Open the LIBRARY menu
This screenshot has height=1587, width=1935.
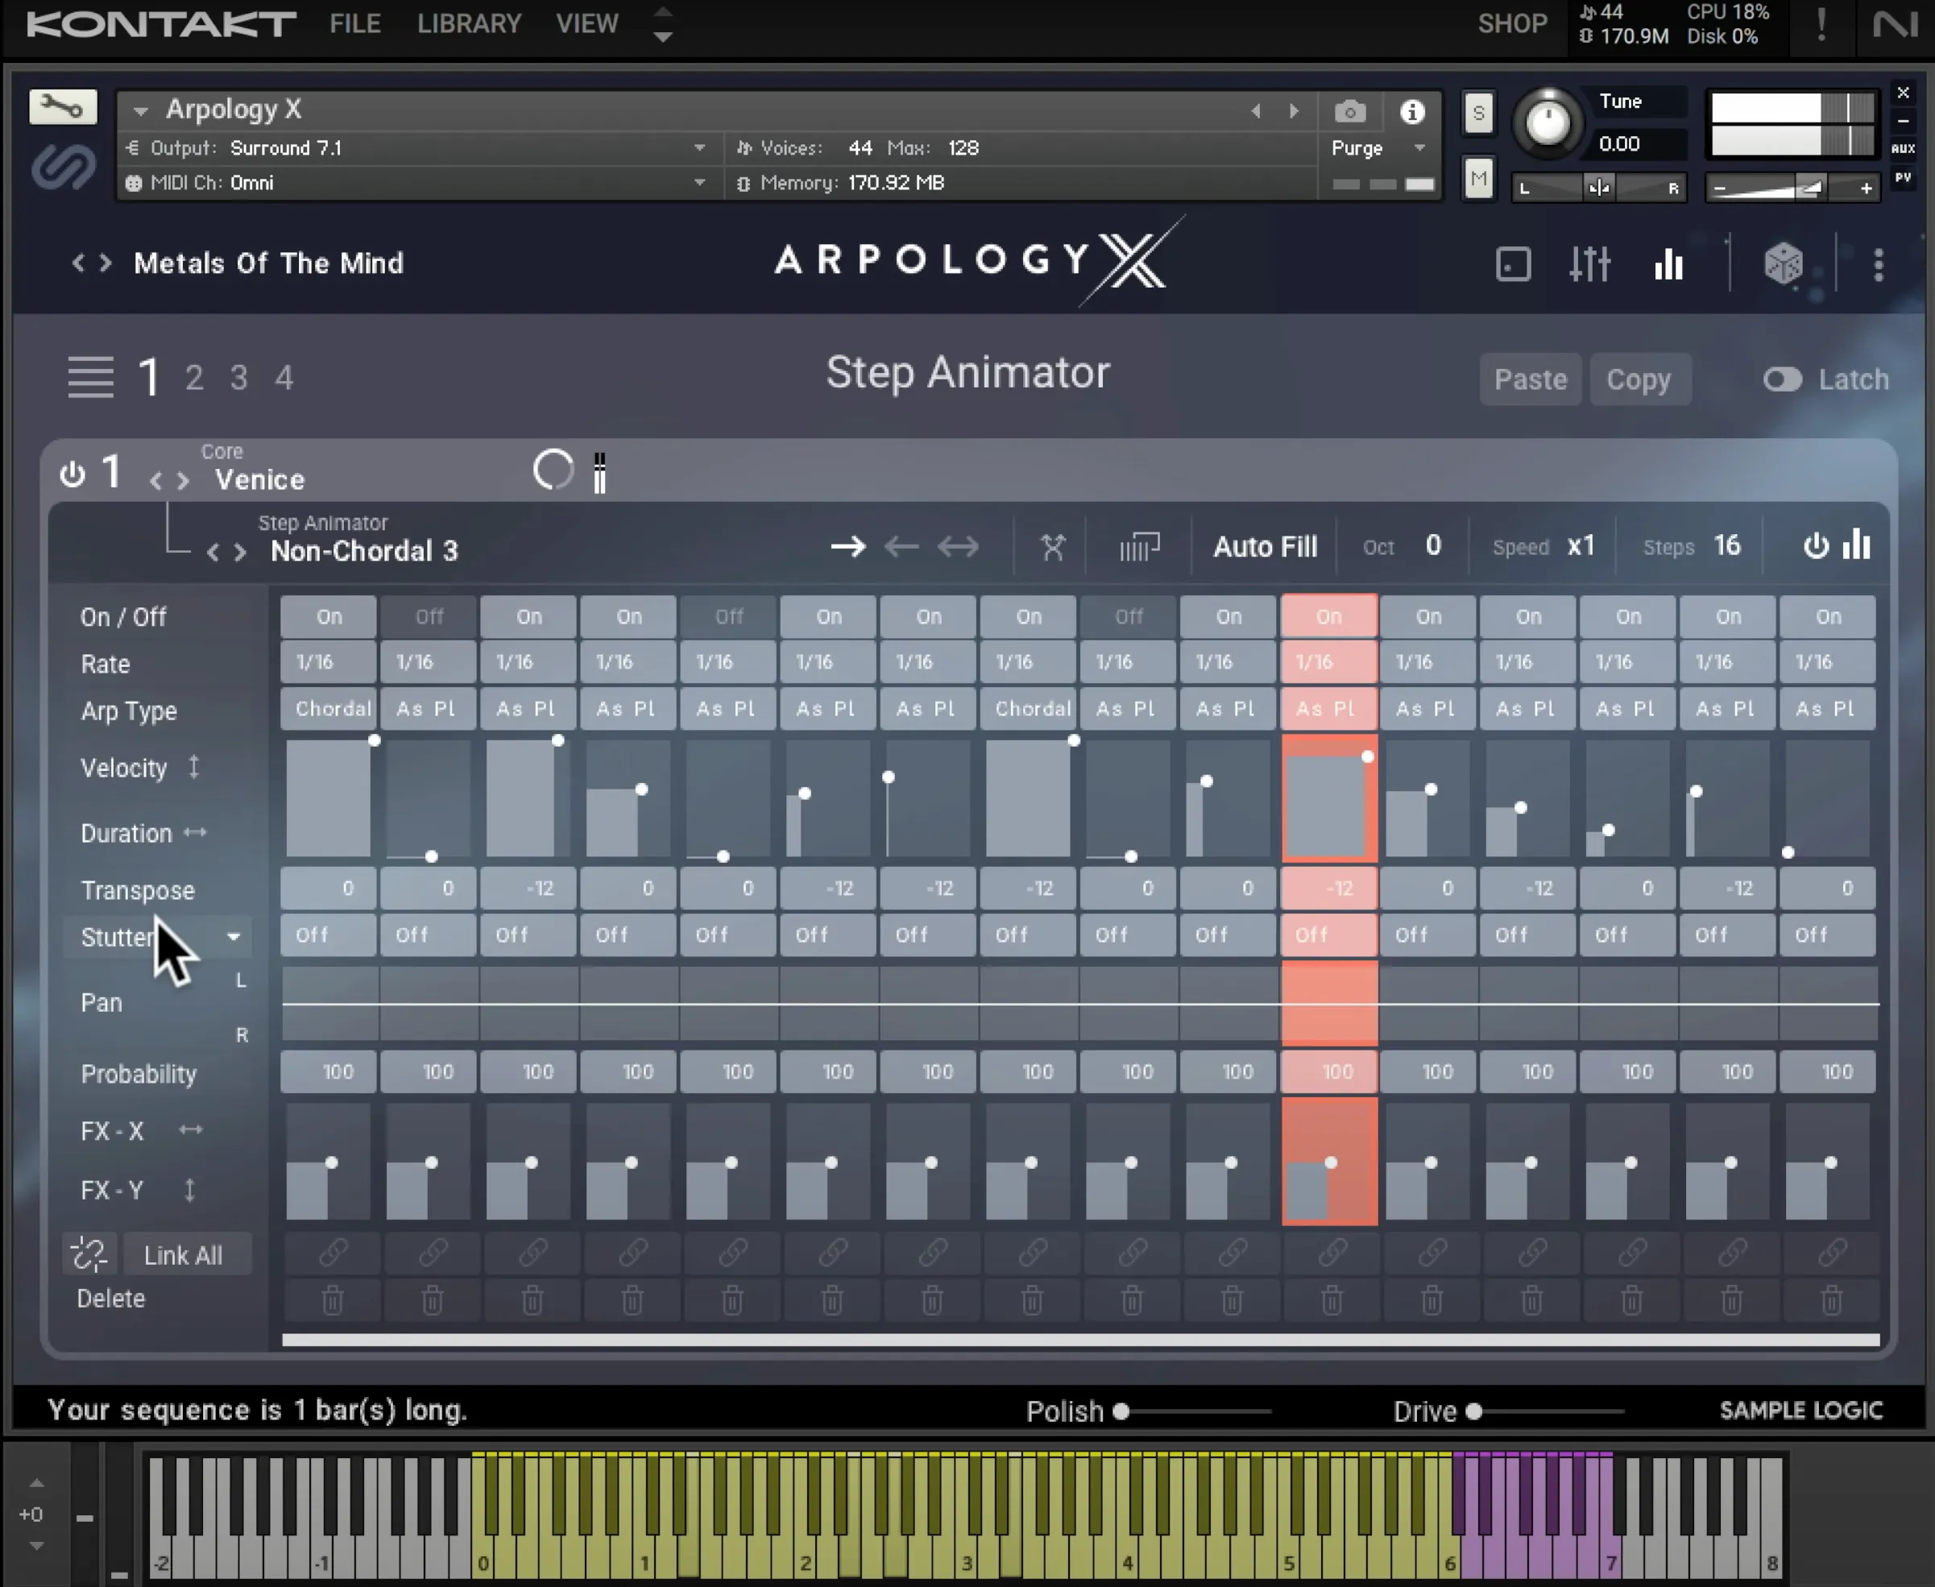[469, 24]
